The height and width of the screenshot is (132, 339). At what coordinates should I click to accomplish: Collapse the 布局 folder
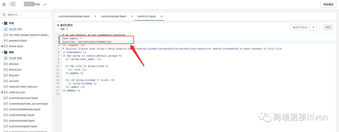point(2,23)
